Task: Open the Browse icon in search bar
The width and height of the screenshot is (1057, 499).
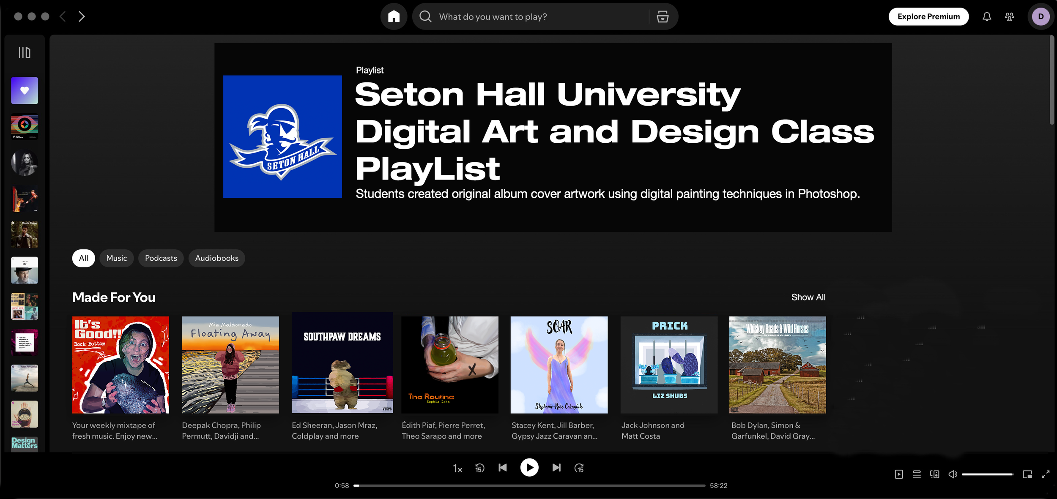Action: pyautogui.click(x=662, y=16)
